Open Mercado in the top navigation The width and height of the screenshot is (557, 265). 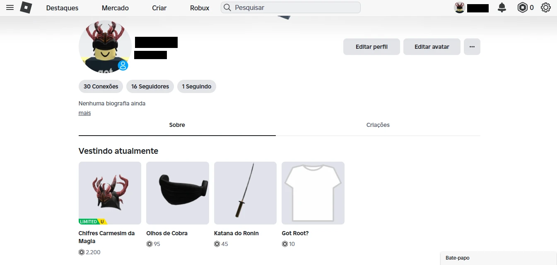click(x=115, y=8)
